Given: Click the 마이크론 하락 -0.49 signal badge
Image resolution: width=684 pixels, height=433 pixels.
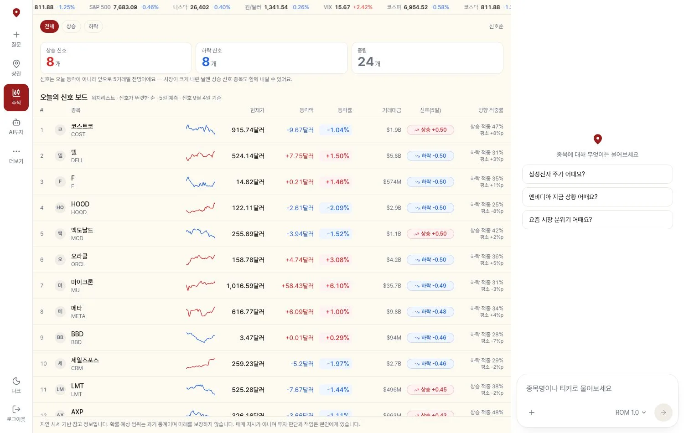Looking at the screenshot, I should [x=430, y=286].
